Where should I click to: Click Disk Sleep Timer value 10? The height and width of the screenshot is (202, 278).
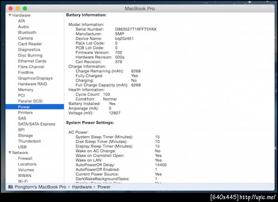click(157, 142)
